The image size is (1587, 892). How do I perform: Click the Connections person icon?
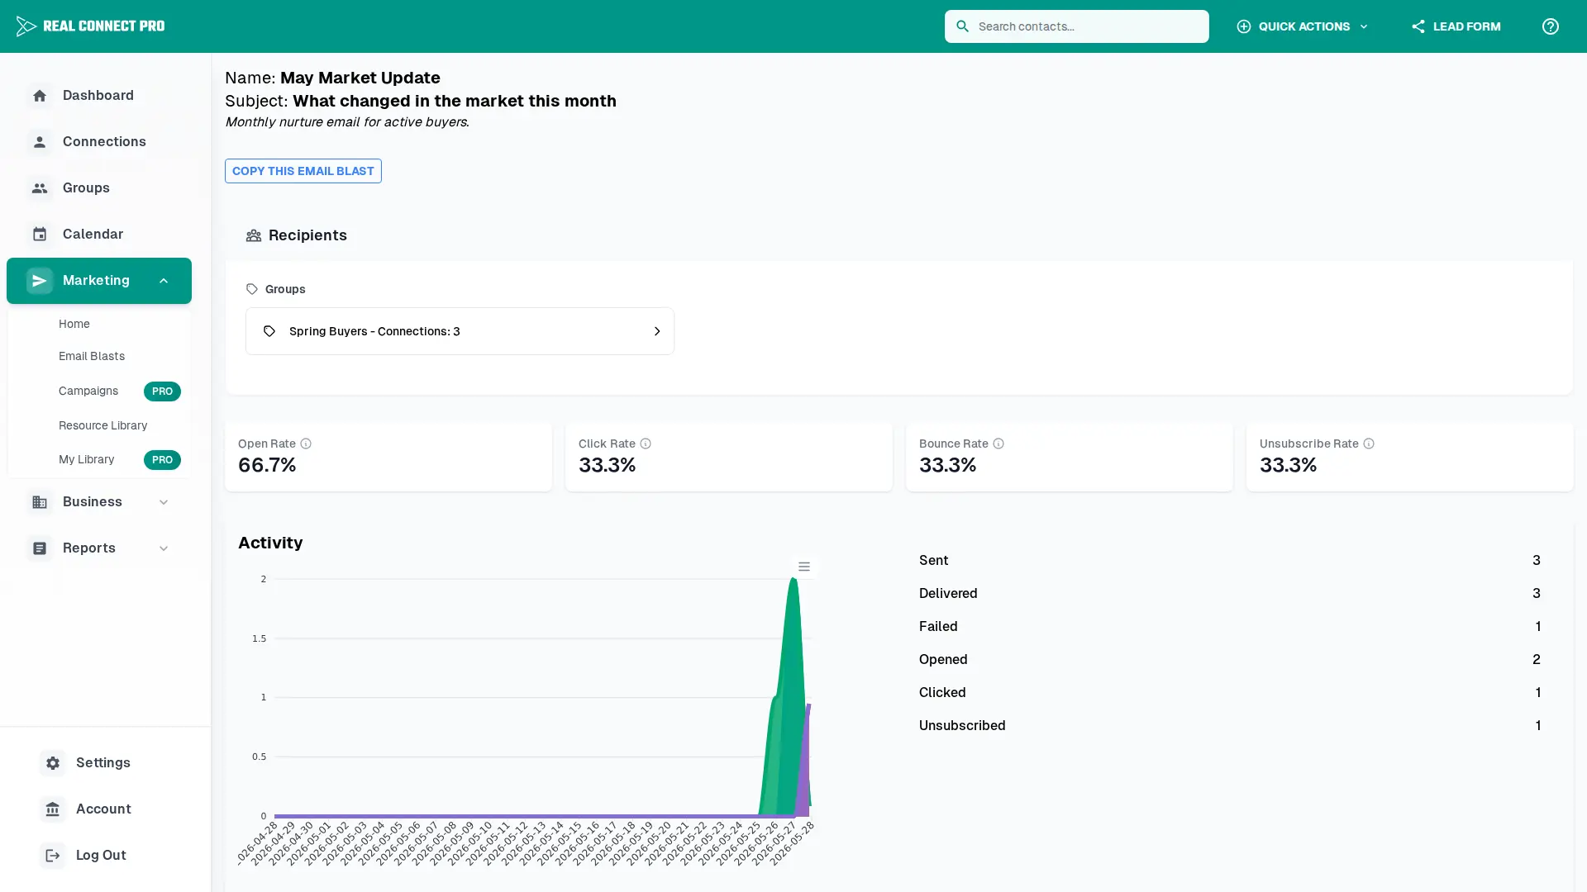coord(40,142)
